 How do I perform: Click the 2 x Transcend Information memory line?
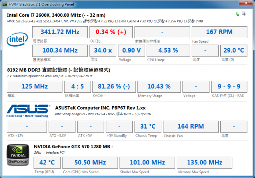coord(49,76)
